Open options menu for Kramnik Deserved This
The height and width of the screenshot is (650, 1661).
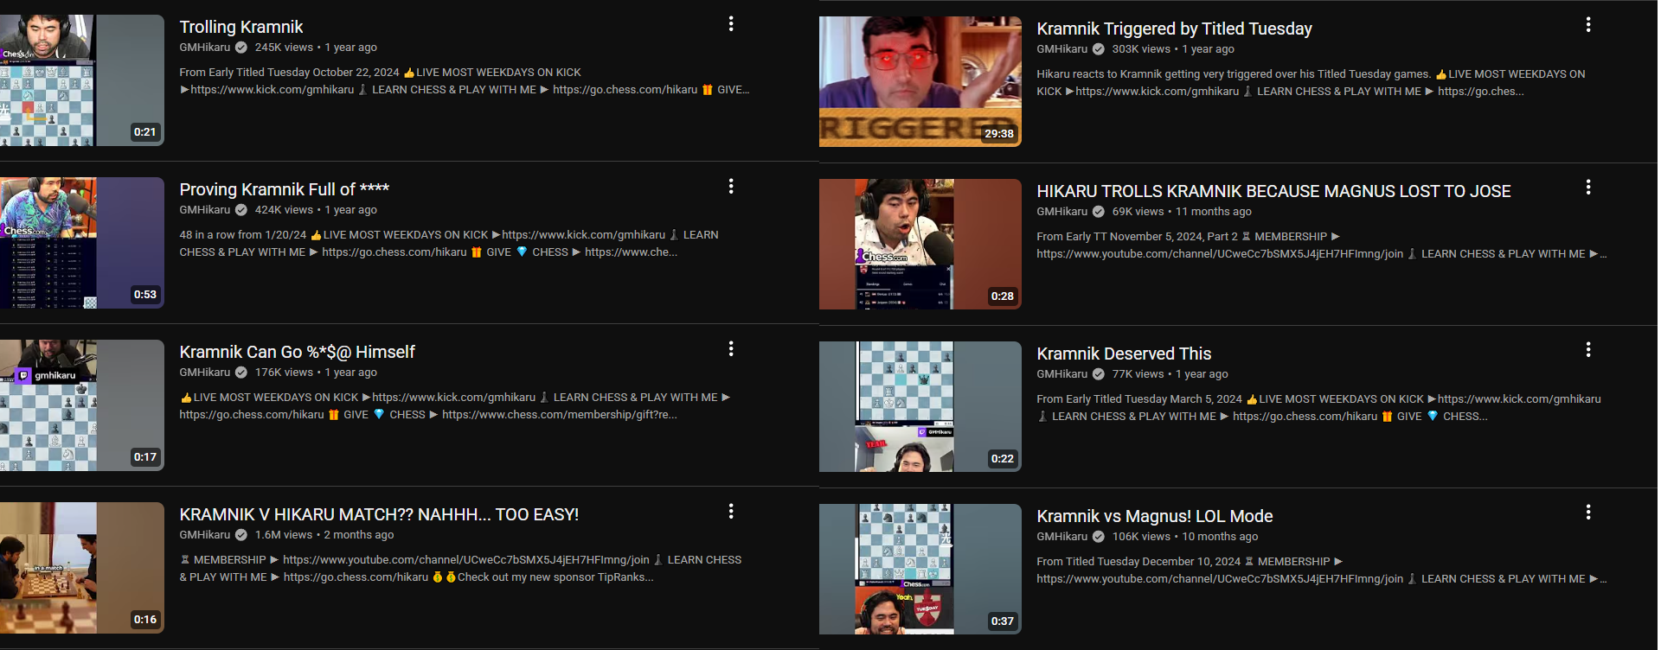[1588, 350]
